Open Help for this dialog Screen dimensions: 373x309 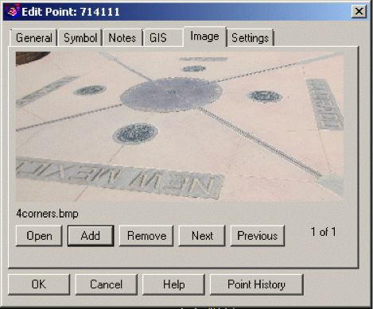[x=173, y=284]
